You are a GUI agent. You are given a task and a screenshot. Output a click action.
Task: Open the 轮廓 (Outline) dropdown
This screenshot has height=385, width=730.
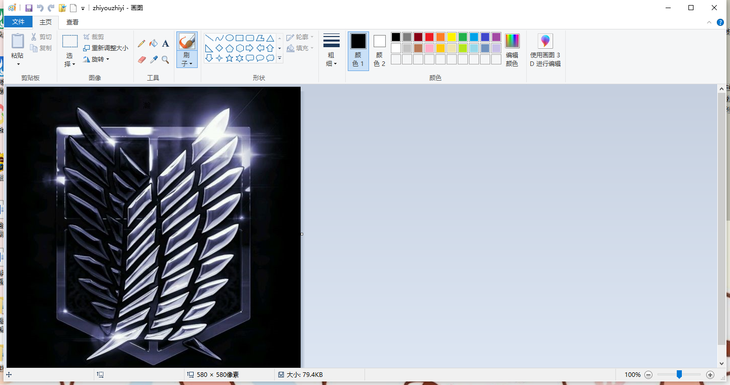click(x=300, y=37)
